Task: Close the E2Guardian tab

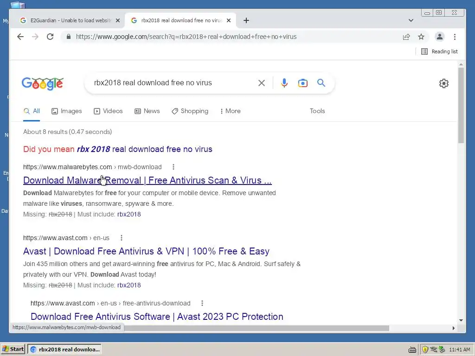Action: pyautogui.click(x=118, y=20)
